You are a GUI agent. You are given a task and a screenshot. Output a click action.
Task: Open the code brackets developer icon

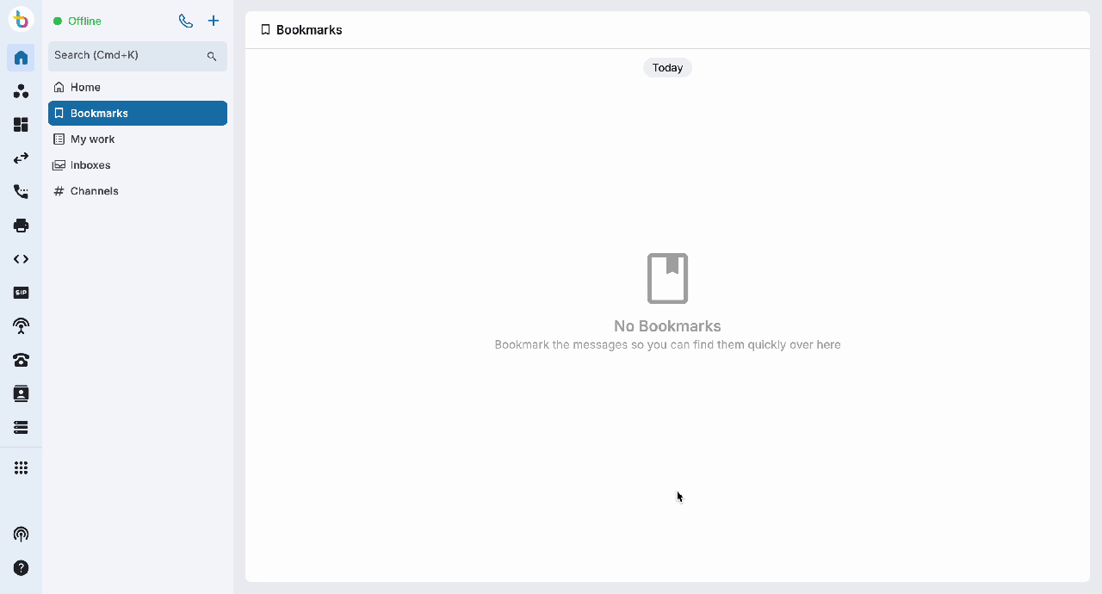pyautogui.click(x=21, y=259)
